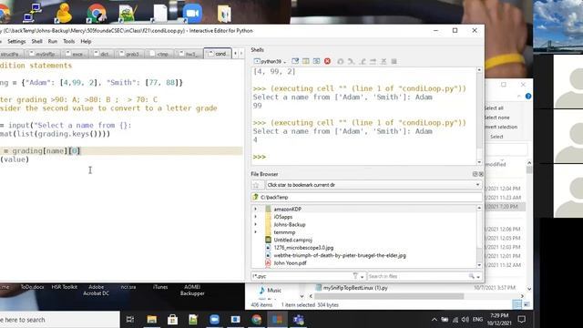This screenshot has width=583, height=328.
Task: Open the notification center icon
Action: (522, 320)
